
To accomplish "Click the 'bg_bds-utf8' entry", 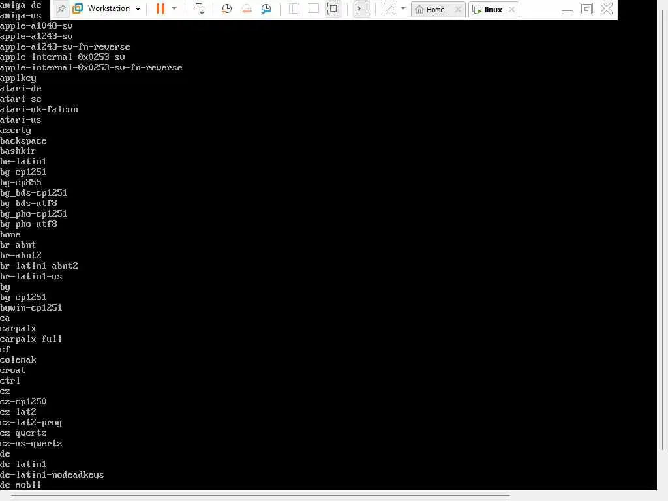I will (x=29, y=204).
